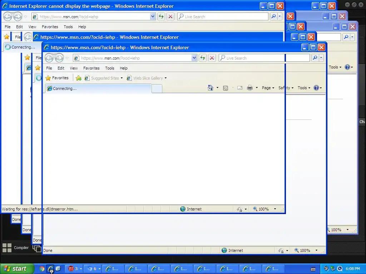Expand address bar dropdown in frontmost msn.com window
This screenshot has width=366, height=274.
pos(194,58)
